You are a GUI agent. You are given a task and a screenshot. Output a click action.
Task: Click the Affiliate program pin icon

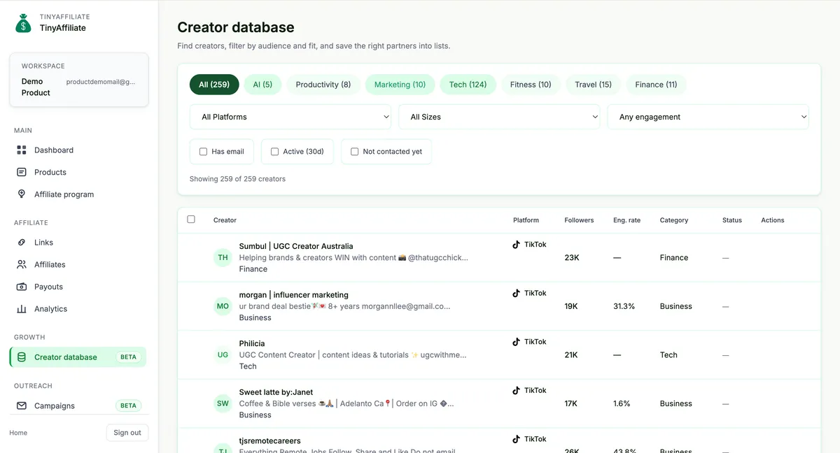tap(22, 194)
